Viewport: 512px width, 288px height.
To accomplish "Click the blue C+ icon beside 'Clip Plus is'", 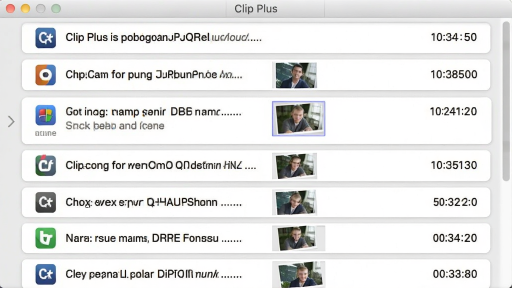I will 45,38.
